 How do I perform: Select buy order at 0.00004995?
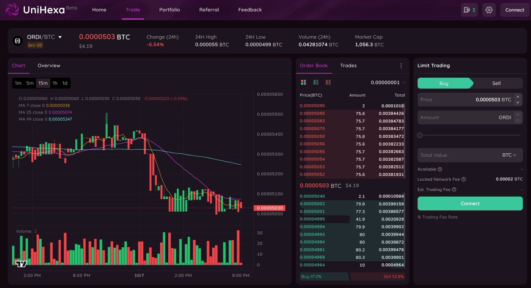(x=352, y=219)
